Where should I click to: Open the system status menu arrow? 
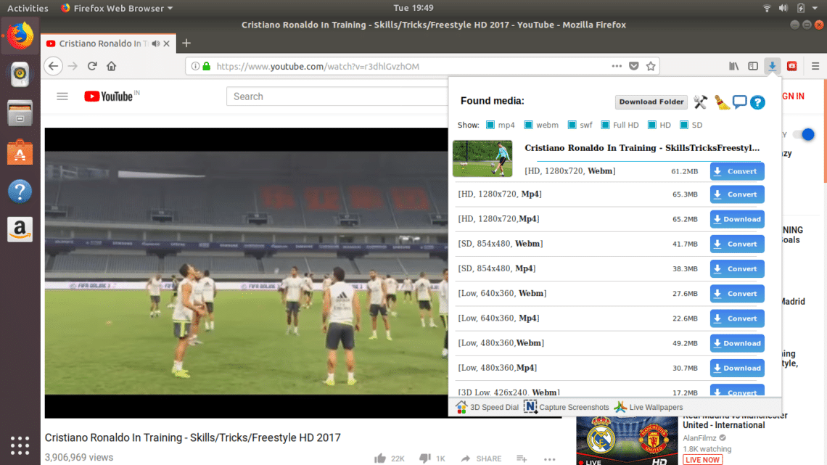(x=815, y=8)
